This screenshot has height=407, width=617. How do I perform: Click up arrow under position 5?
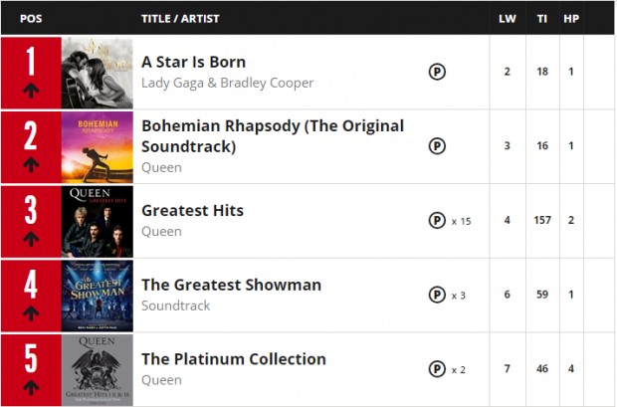click(30, 388)
